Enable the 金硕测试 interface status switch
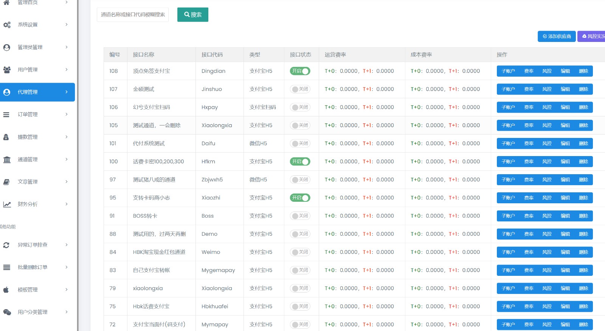 (300, 89)
